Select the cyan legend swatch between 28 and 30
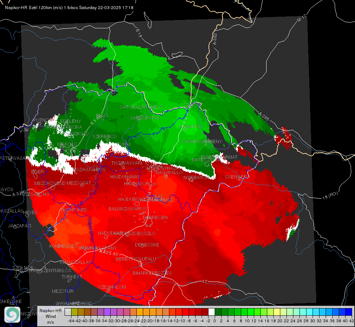355x327 pixels. point(310,312)
